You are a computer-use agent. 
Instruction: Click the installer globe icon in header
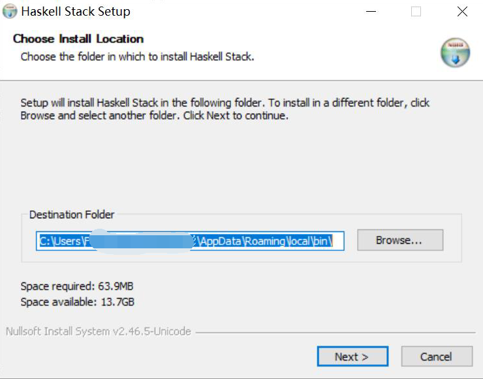pyautogui.click(x=455, y=53)
